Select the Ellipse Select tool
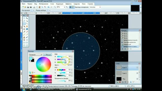 [x=24, y=24]
